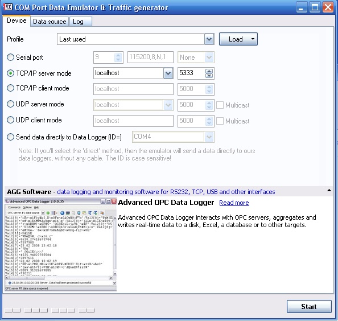
Task: Open the Data Logger ID COM4 dropdown
Action: (x=209, y=137)
